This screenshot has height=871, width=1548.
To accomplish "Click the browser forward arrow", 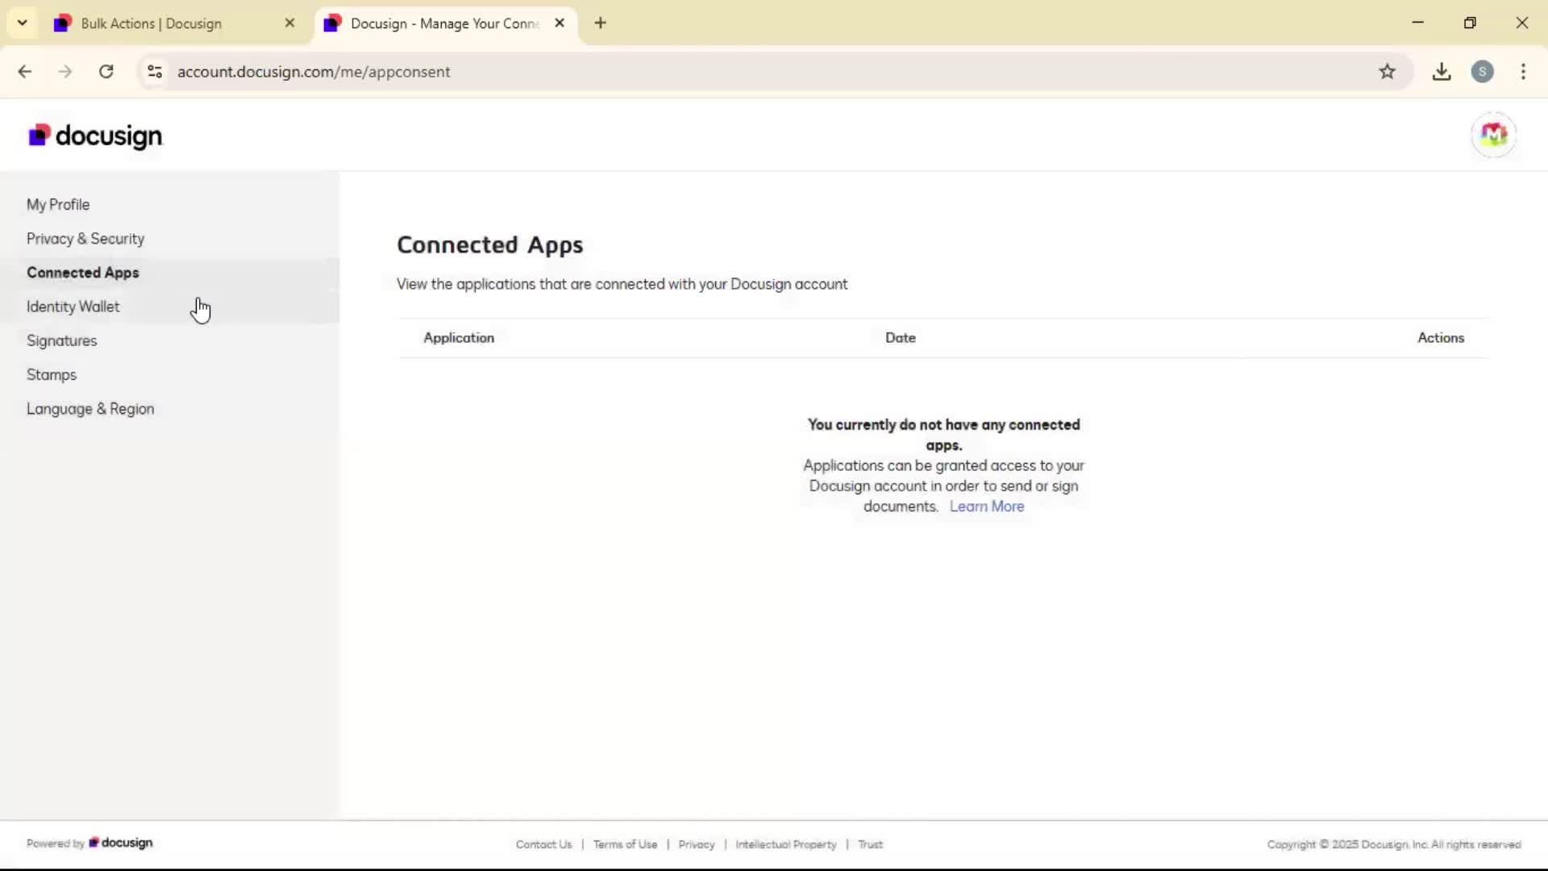I will pyautogui.click(x=65, y=72).
